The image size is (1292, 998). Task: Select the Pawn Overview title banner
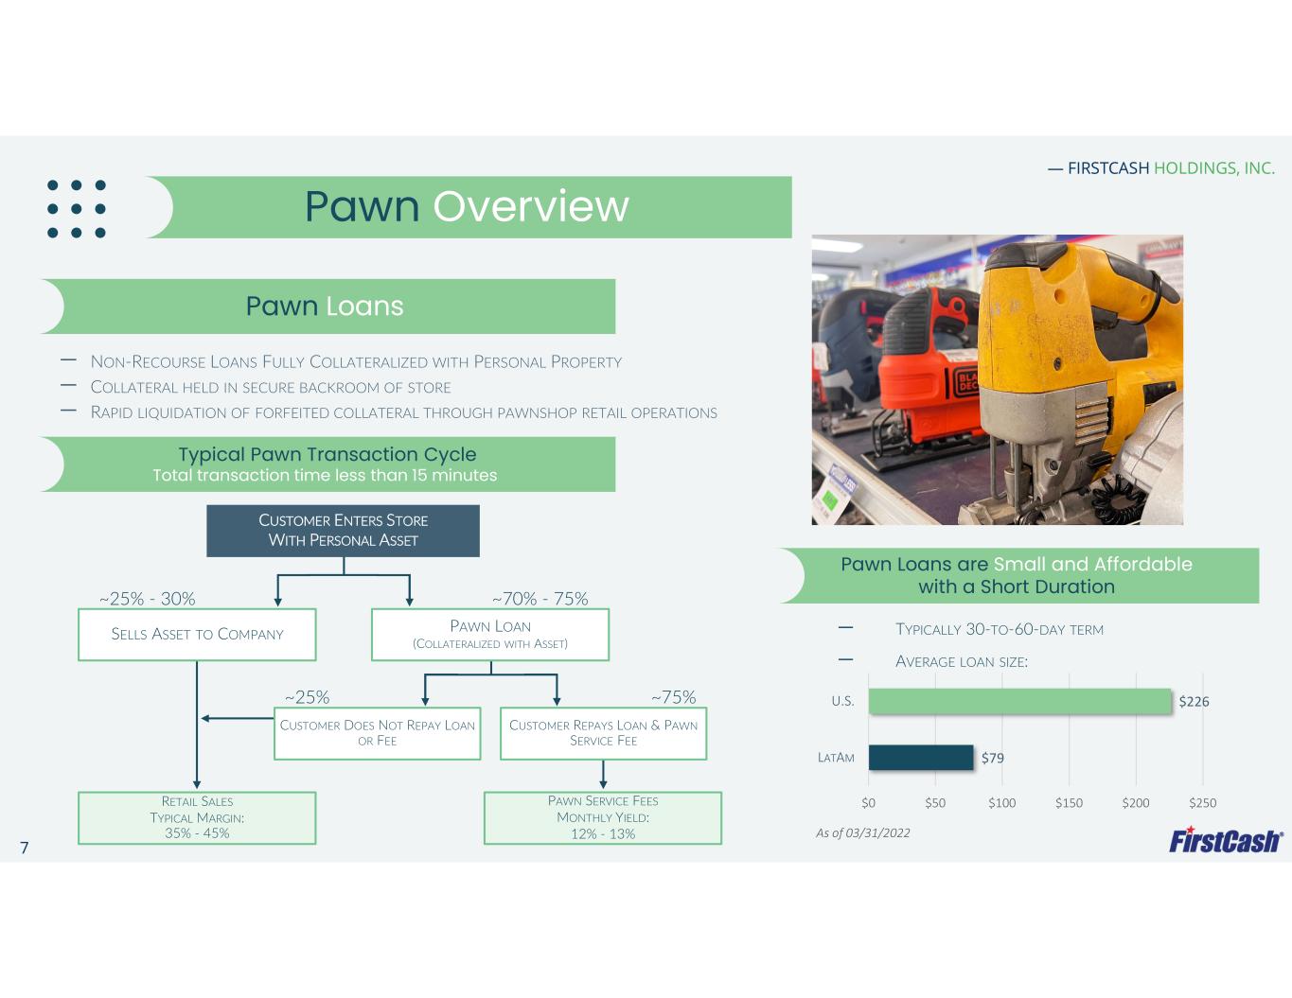(x=467, y=206)
